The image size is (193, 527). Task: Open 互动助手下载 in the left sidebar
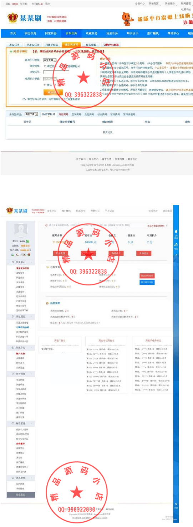click(22, 310)
